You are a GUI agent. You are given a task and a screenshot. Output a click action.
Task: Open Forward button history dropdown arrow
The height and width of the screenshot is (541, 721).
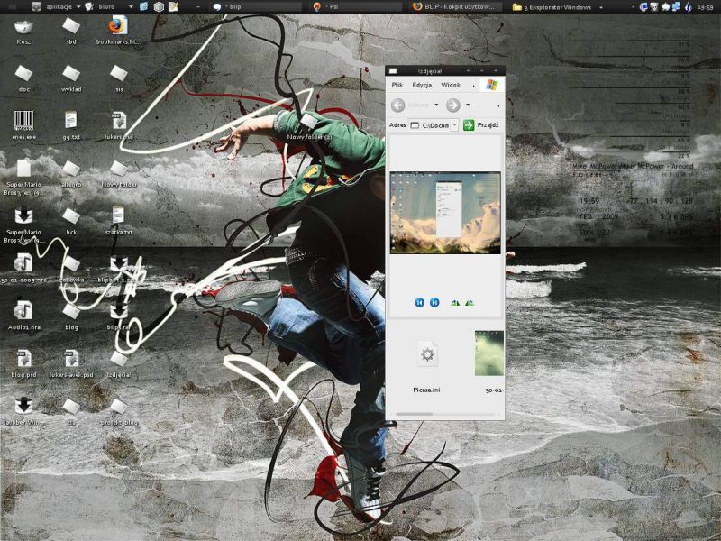click(x=468, y=105)
